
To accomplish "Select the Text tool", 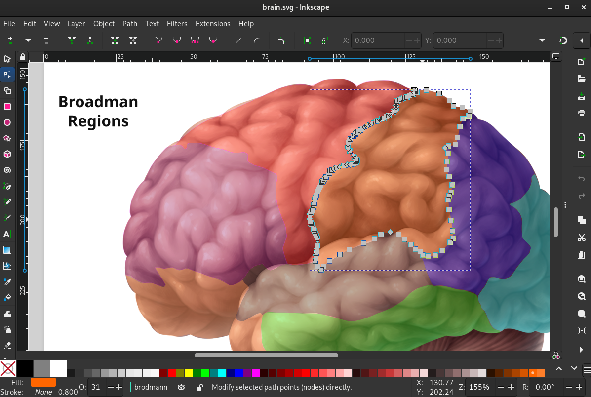I will tap(7, 233).
